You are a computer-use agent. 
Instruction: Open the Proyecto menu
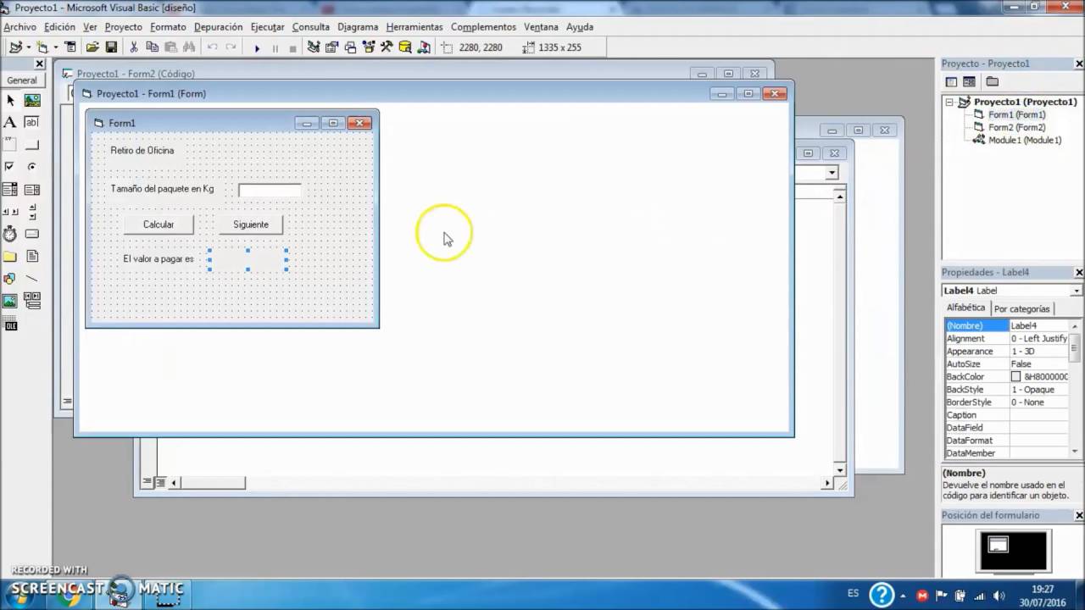(x=124, y=27)
